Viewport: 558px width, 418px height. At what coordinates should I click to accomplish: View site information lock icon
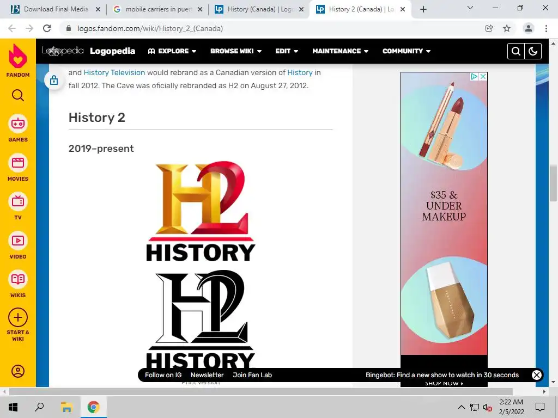pyautogui.click(x=69, y=28)
